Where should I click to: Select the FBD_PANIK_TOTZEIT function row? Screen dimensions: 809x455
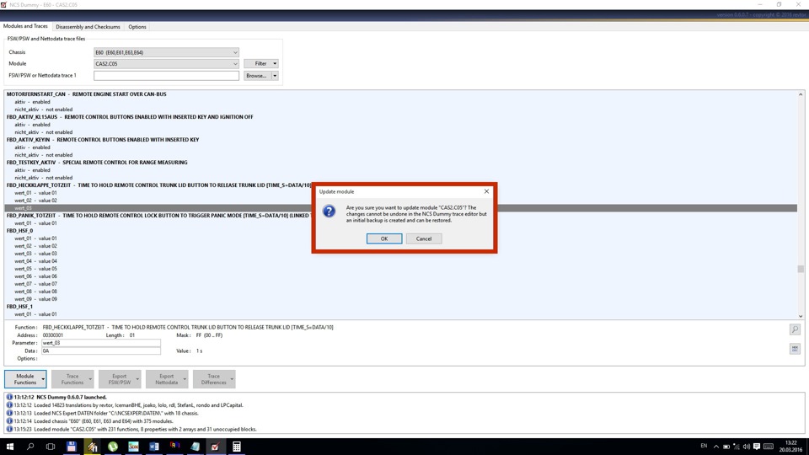tap(158, 216)
